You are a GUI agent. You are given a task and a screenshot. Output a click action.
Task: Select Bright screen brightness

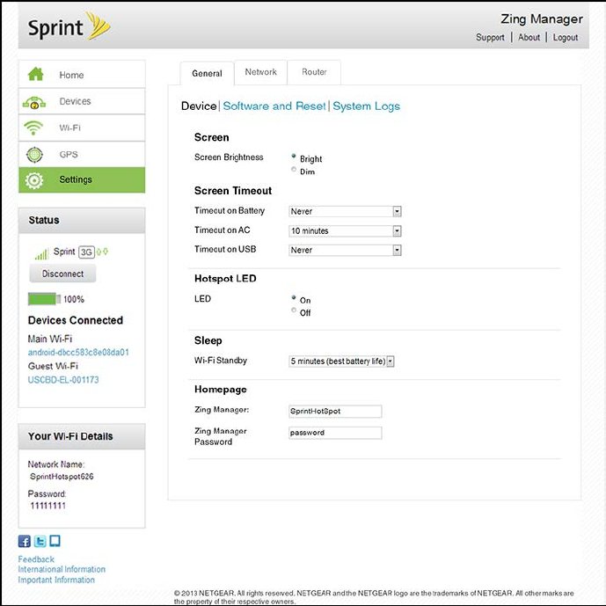[294, 157]
